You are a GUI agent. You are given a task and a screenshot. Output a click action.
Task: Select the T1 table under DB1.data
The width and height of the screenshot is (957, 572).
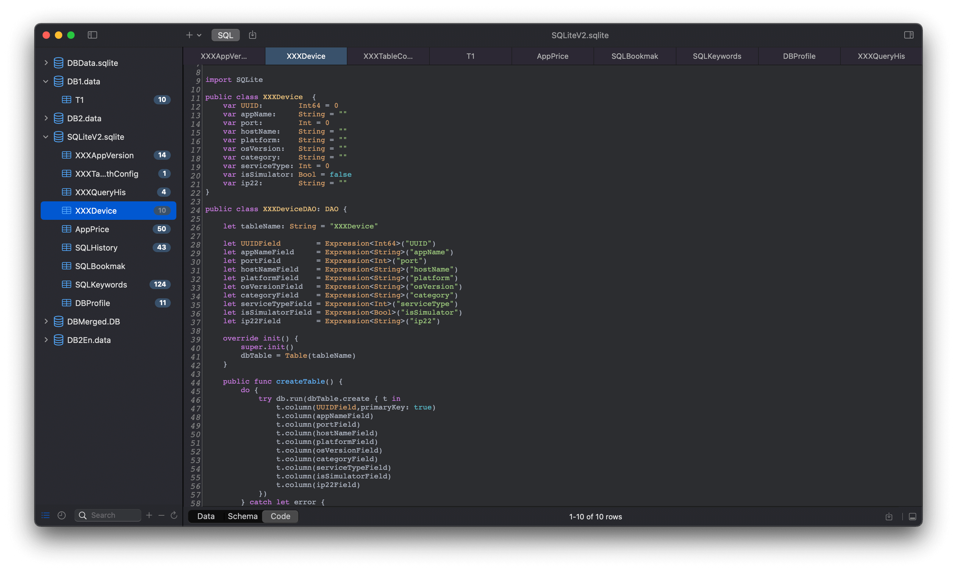[80, 100]
